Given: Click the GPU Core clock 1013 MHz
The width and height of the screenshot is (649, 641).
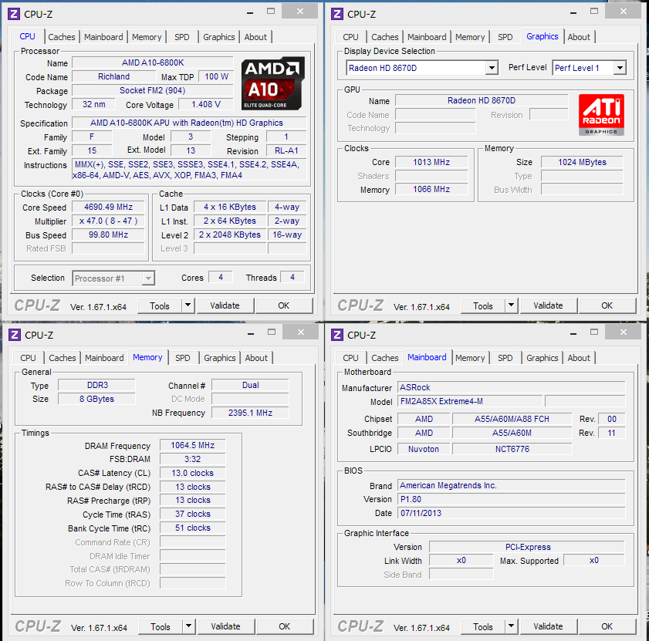Looking at the screenshot, I should (431, 162).
